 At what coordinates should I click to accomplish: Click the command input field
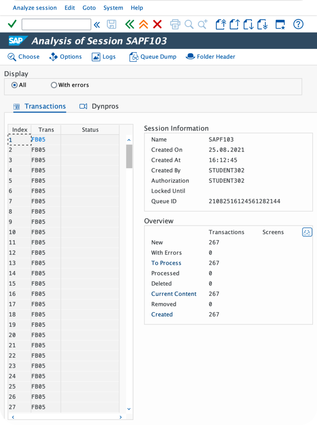56,24
